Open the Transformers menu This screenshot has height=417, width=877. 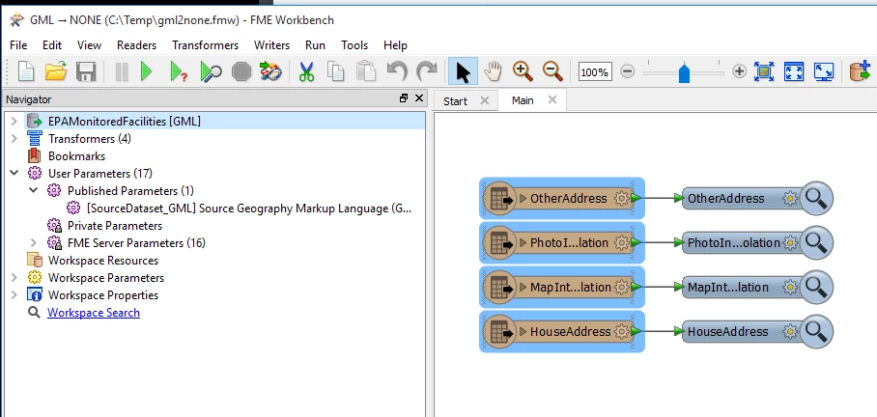(x=206, y=45)
